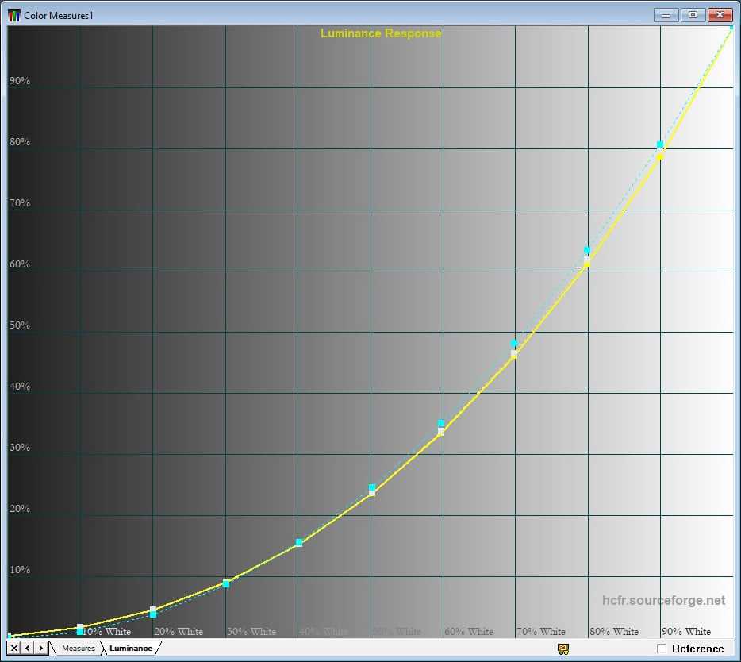Image resolution: width=741 pixels, height=662 pixels.
Task: Select the cyan data point at 80% White
Action: [x=587, y=250]
